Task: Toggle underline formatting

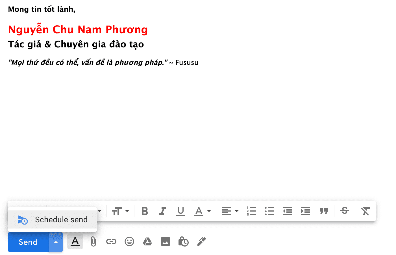Action: coord(181,211)
